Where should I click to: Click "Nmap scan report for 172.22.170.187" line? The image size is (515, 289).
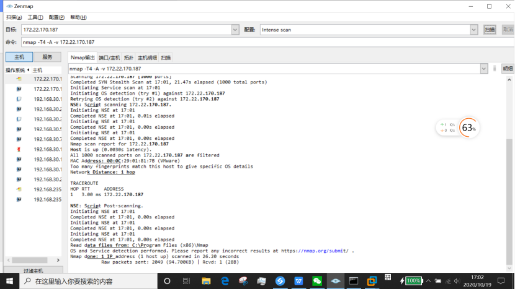[x=119, y=144]
